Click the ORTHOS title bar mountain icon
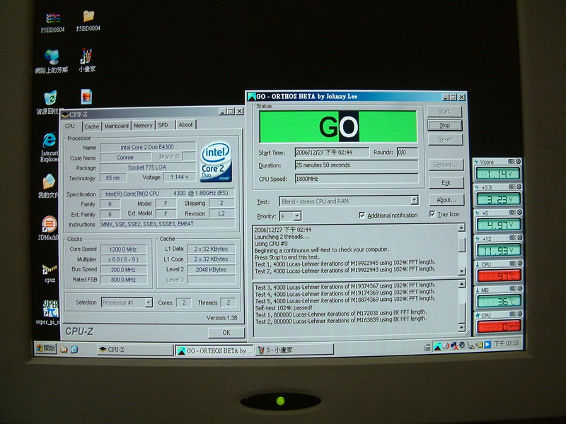Screen dimensions: 566x424 coord(252,97)
